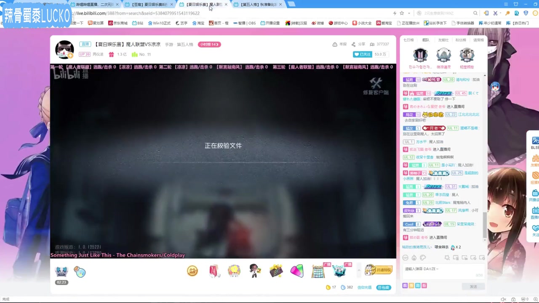Switch to the 七日榜 tab

click(x=408, y=40)
